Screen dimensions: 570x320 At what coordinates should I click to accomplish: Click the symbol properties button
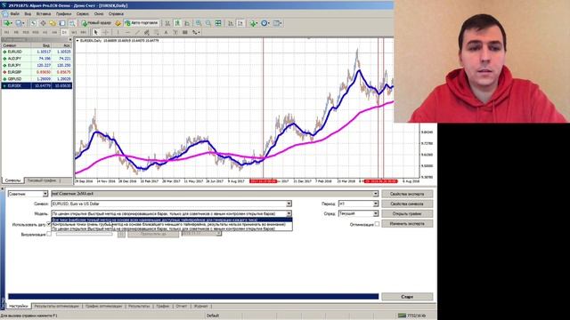[407, 204]
